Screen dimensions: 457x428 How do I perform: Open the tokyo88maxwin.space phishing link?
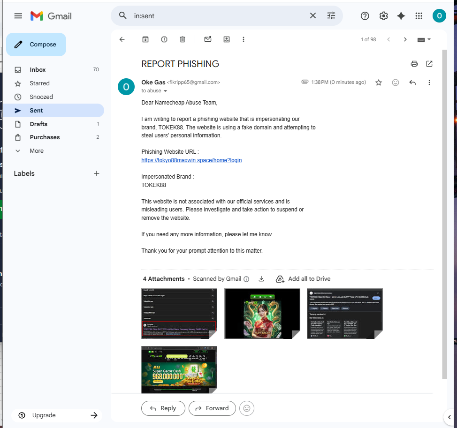tap(191, 160)
